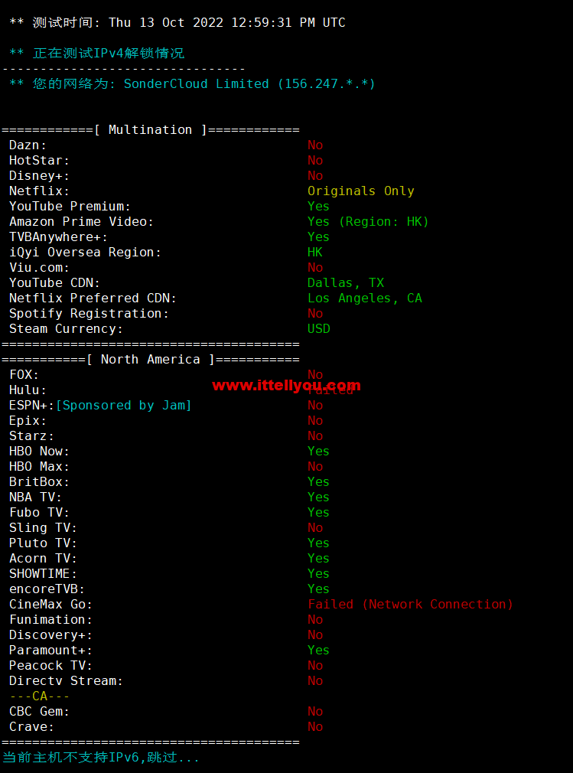573x773 pixels.
Task: Click the 'No' result for Crave
Action: 315,726
